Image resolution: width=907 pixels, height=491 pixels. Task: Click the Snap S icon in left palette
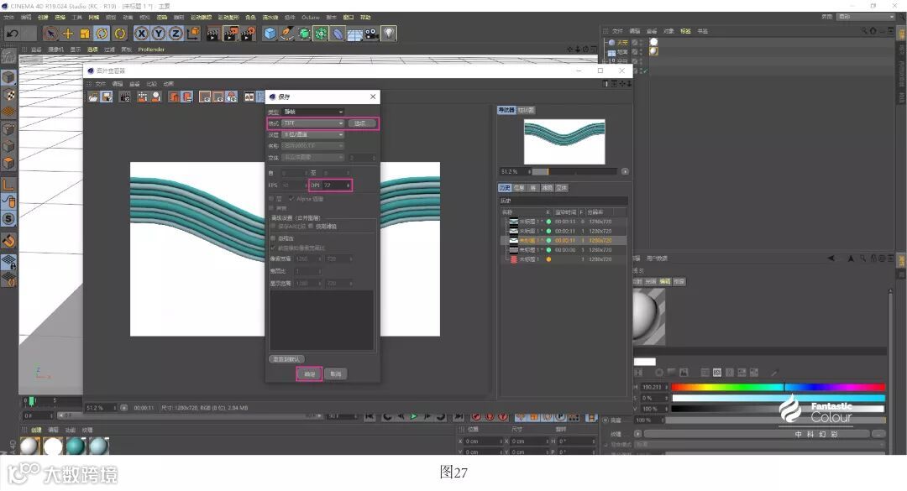click(x=8, y=218)
